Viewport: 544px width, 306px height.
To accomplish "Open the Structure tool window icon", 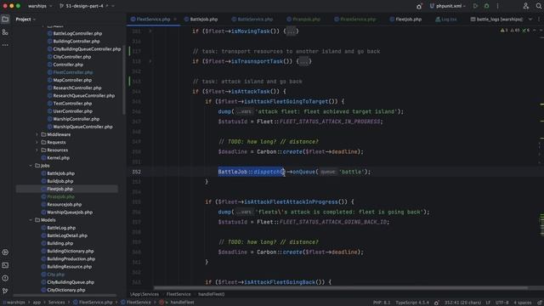I will click(5, 32).
